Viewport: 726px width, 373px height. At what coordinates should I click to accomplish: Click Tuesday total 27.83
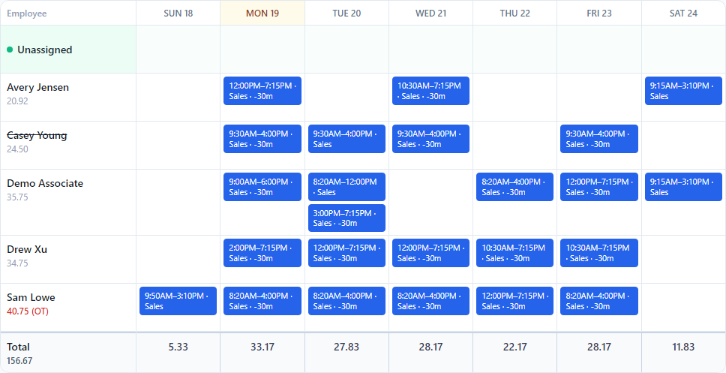tap(346, 347)
